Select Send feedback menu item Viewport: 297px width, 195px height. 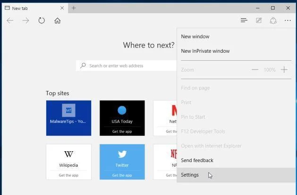pos(197,161)
